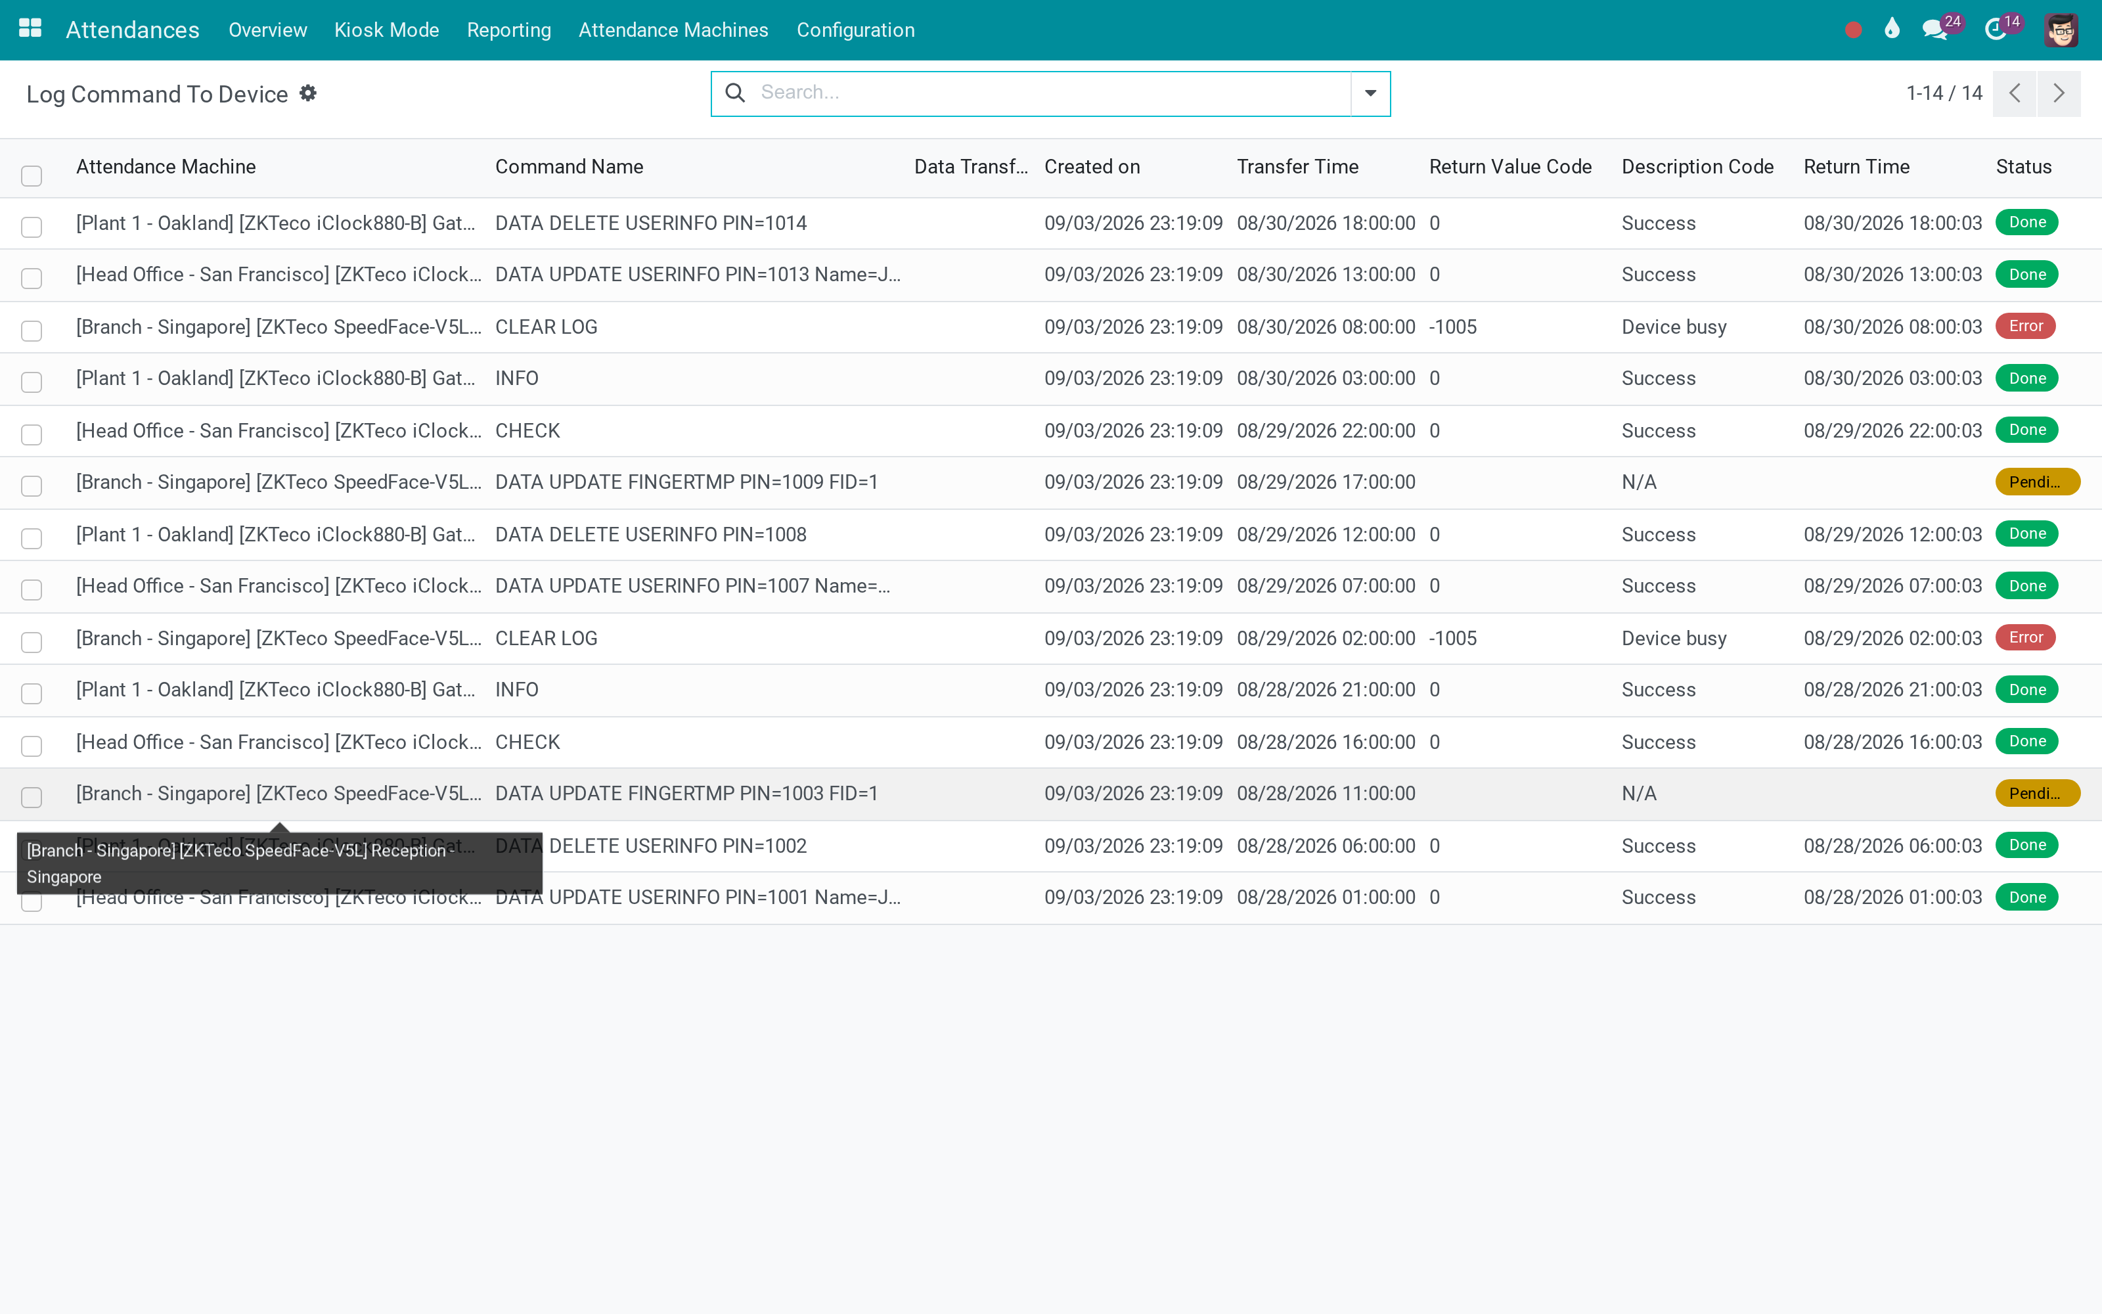Open the Configuration menu
Screen dimensions: 2102x1314
coord(855,30)
